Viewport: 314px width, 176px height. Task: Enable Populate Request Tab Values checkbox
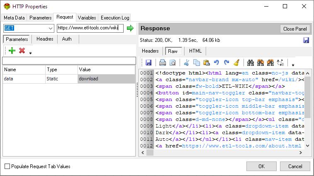pos(7,166)
